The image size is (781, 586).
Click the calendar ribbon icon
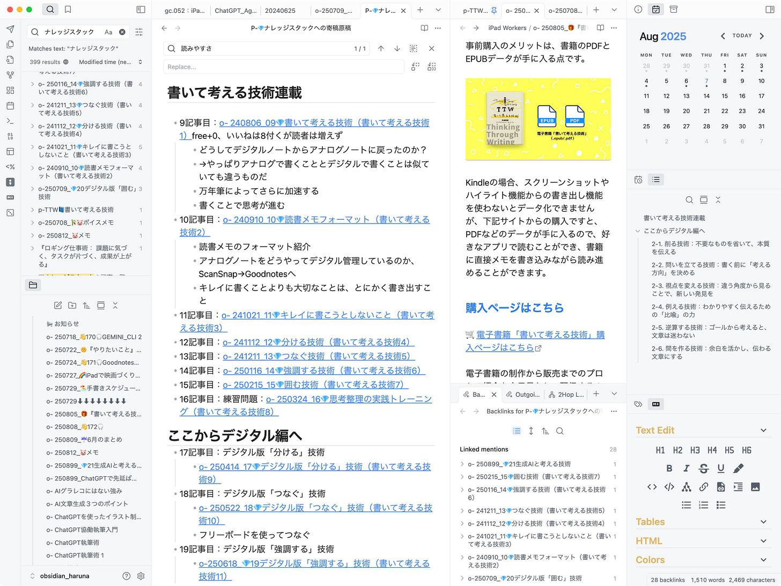click(10, 106)
